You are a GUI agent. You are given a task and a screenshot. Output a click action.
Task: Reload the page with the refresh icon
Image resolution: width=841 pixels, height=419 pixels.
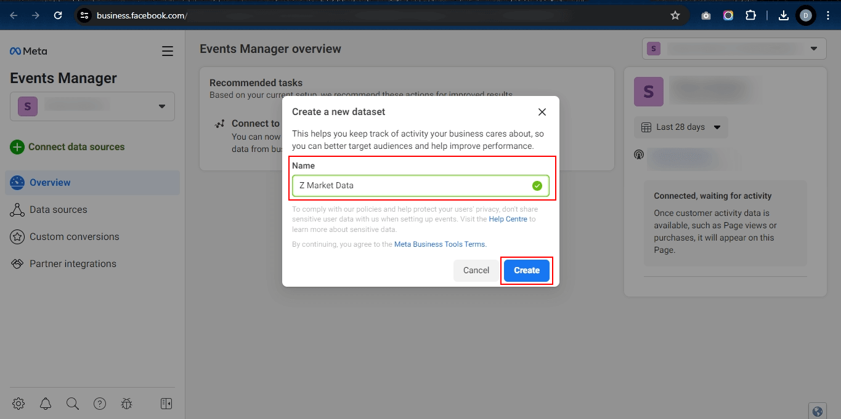[x=58, y=15]
